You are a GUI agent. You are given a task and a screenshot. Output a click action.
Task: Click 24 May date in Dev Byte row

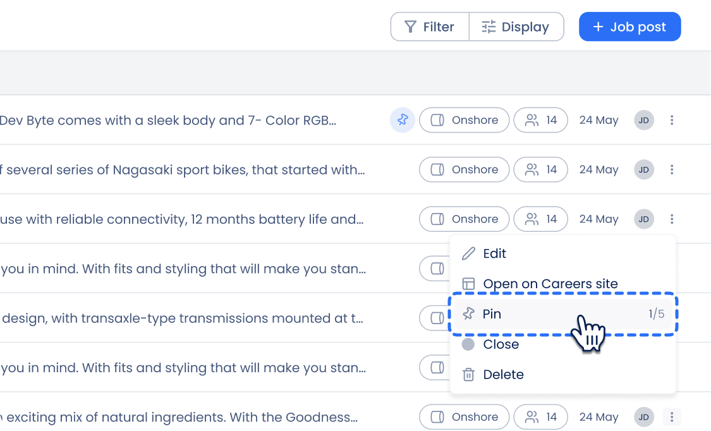(599, 120)
